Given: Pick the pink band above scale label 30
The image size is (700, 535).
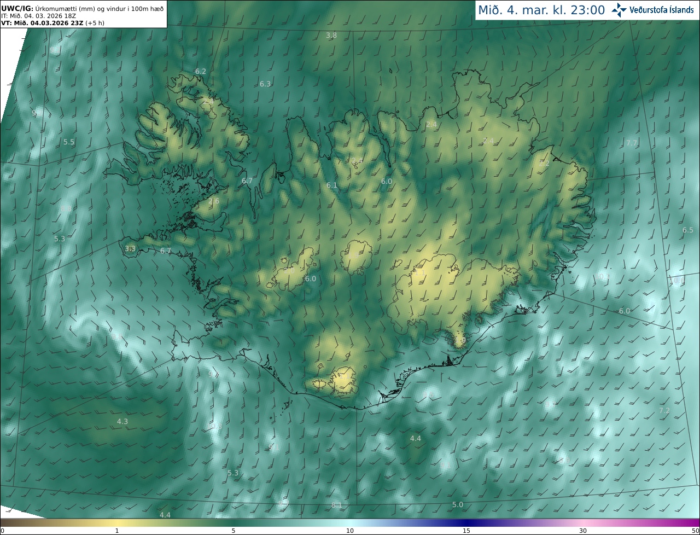Looking at the screenshot, I should pos(583,522).
